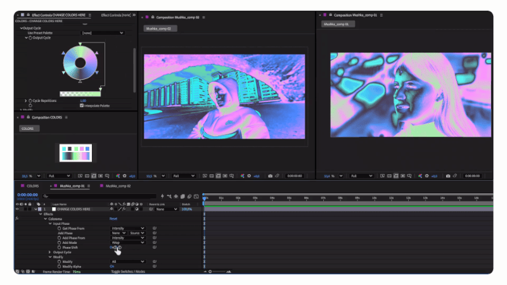Open Effect Controls (none) tab
507x285 pixels.
click(x=116, y=15)
